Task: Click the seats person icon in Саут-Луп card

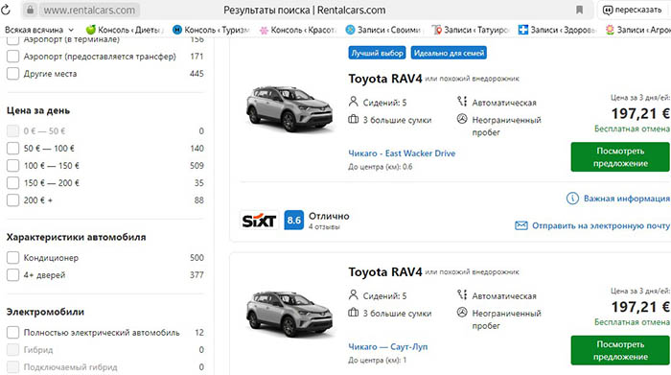Action: [x=353, y=295]
